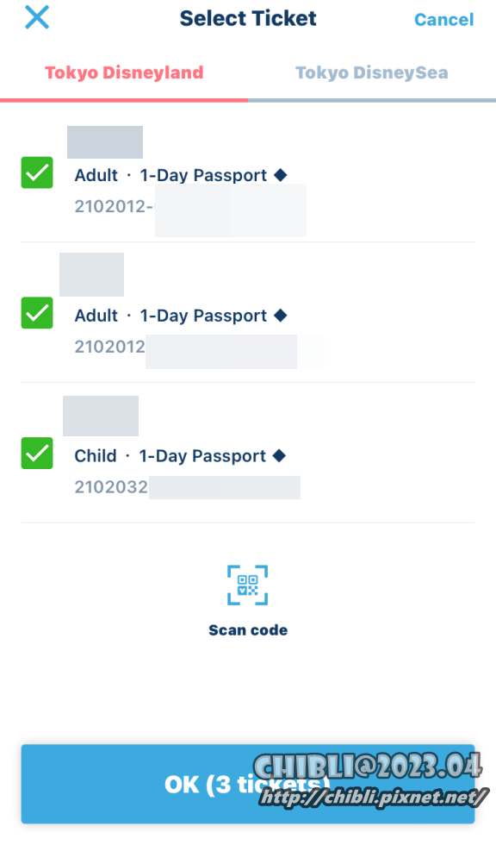The width and height of the screenshot is (496, 845).
Task: Select first Adult 1-Day Passport text
Action: (x=170, y=175)
